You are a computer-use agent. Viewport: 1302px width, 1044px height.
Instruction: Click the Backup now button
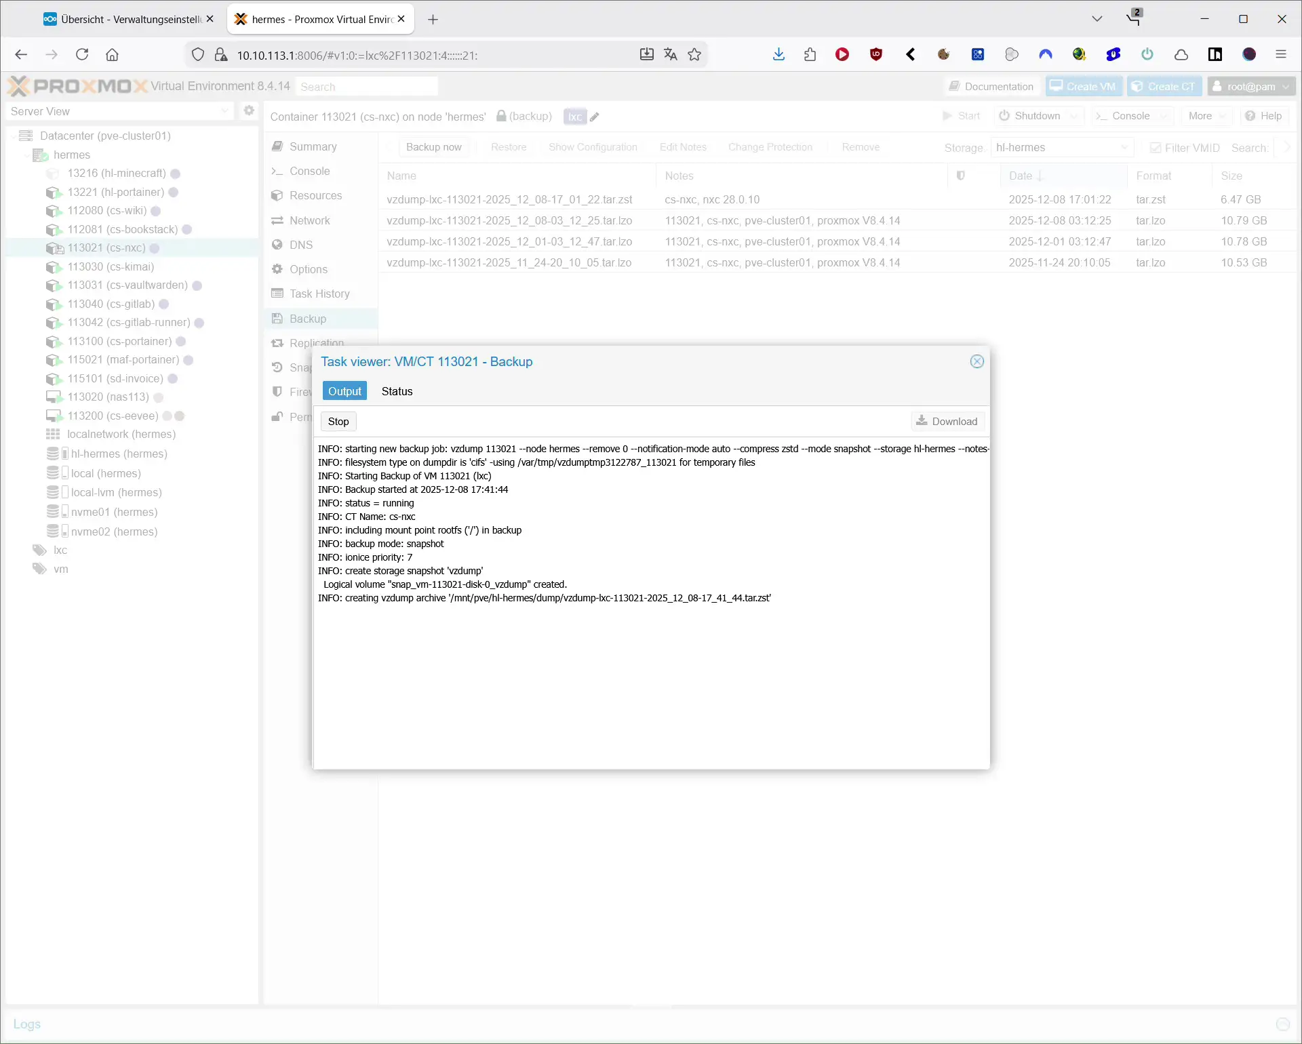tap(433, 146)
